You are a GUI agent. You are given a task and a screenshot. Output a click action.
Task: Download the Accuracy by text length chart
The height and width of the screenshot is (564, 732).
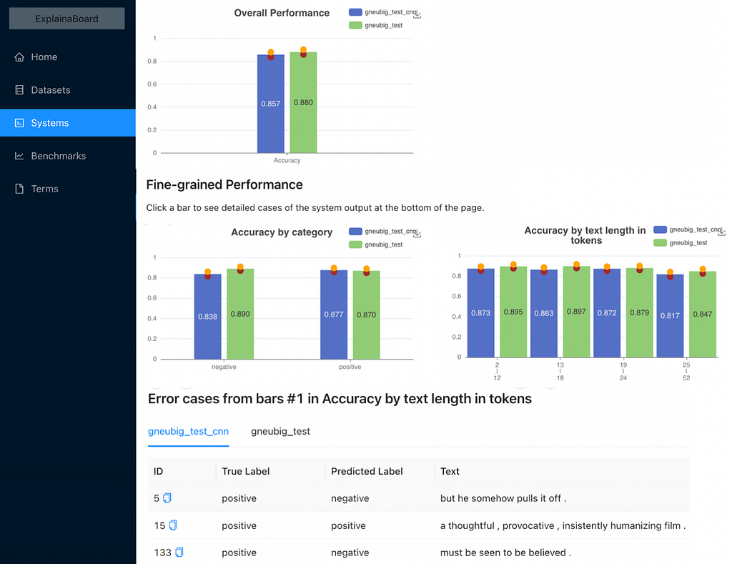(x=722, y=232)
